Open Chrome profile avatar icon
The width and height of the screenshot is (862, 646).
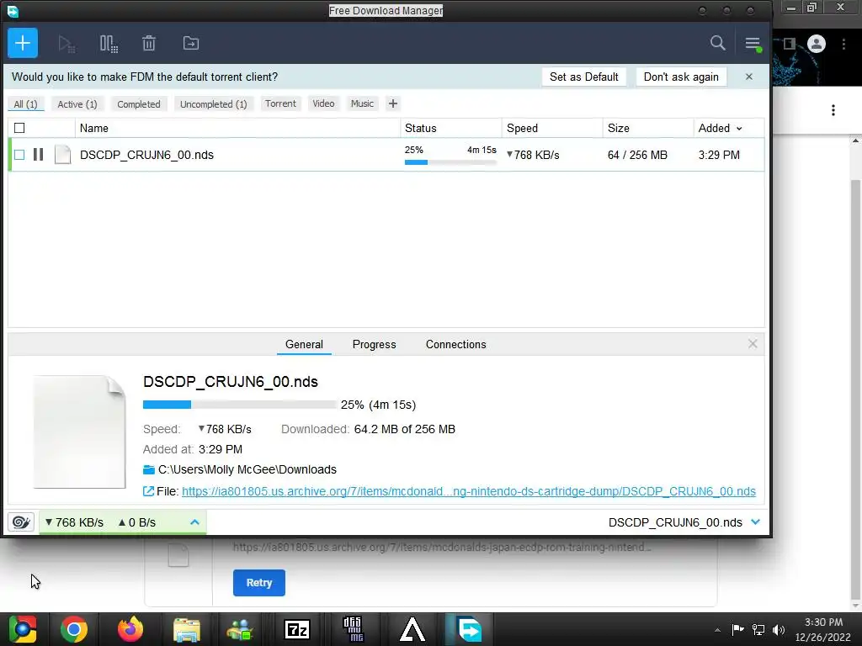click(x=817, y=44)
